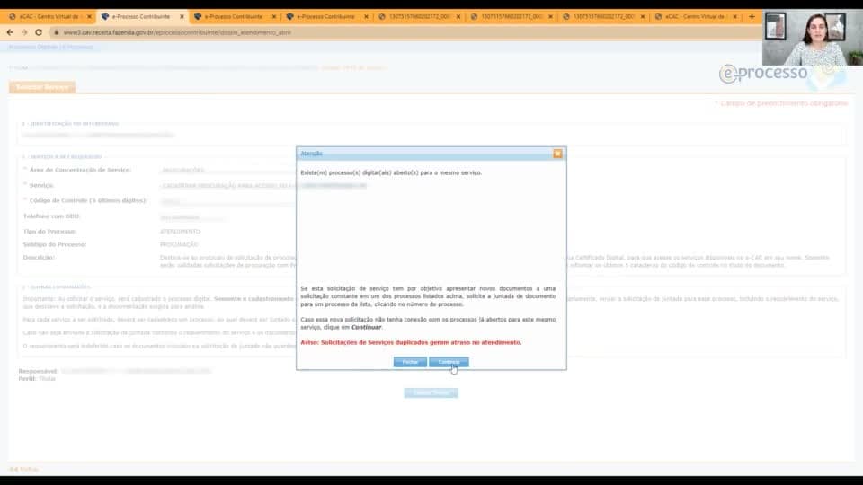The width and height of the screenshot is (863, 485).
Task: Close the rightmost eCAC tab with its X
Action: click(734, 16)
